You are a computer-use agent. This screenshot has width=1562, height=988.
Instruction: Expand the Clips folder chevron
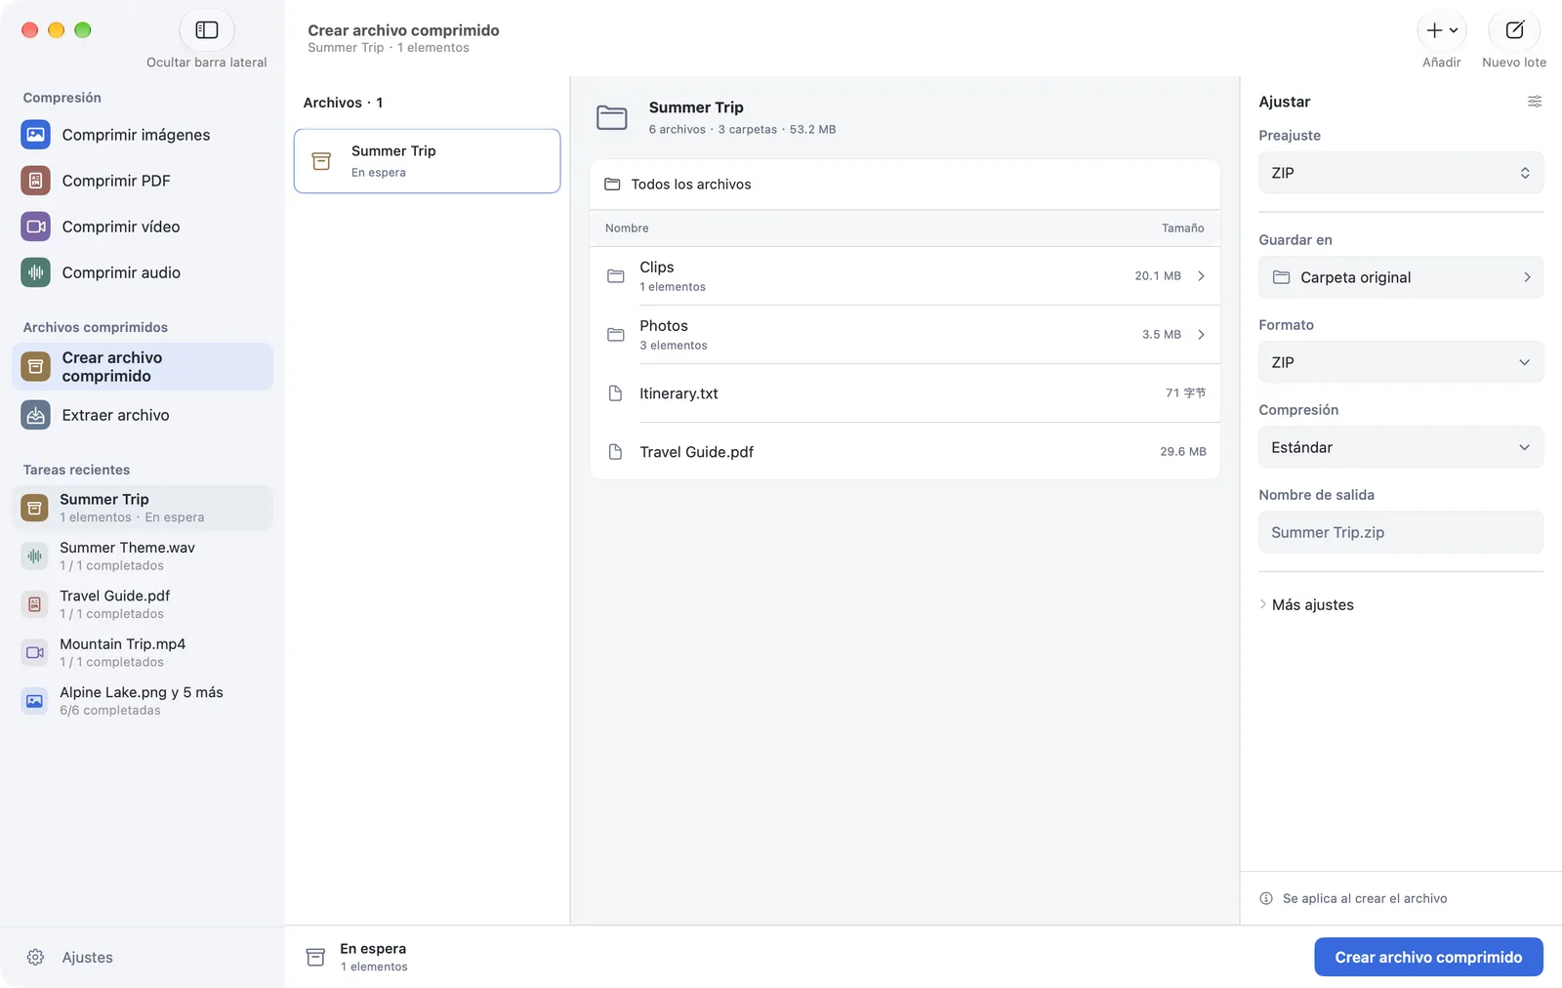(1201, 276)
